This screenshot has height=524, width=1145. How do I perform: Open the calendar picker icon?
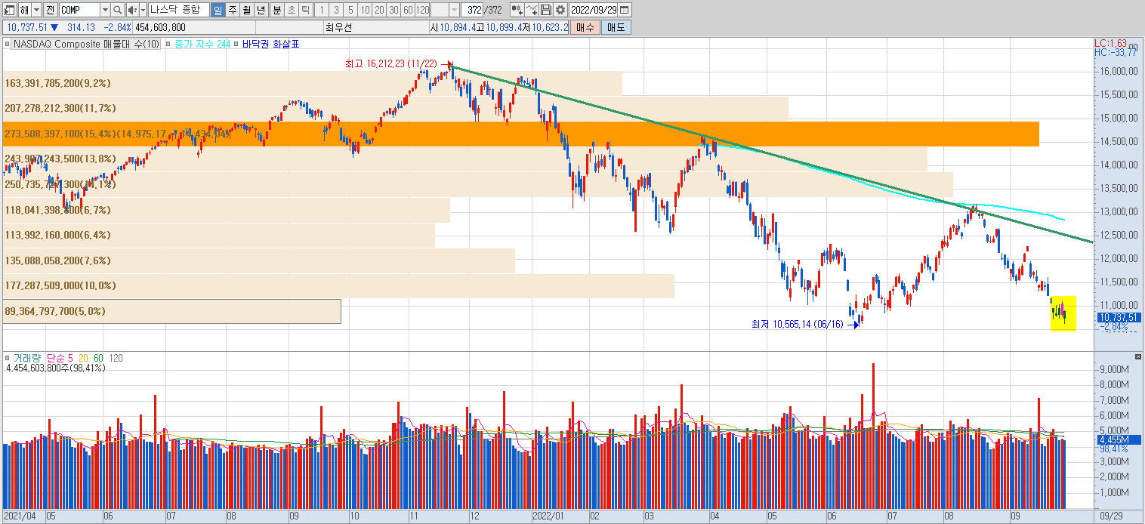tap(625, 10)
